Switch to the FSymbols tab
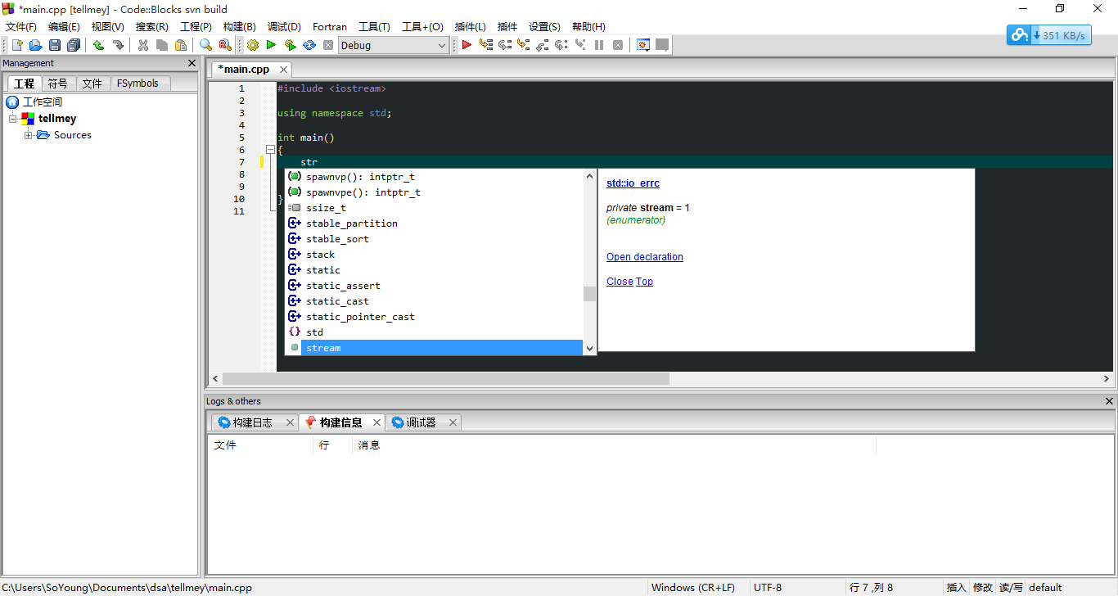The image size is (1118, 596). (x=137, y=84)
